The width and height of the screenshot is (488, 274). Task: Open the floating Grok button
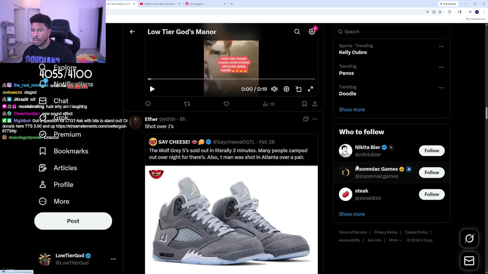point(469,239)
